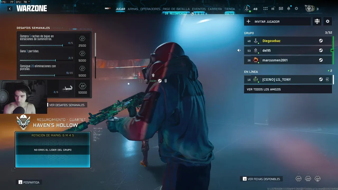Open the unlock notification icon in top bar

pyautogui.click(x=273, y=8)
